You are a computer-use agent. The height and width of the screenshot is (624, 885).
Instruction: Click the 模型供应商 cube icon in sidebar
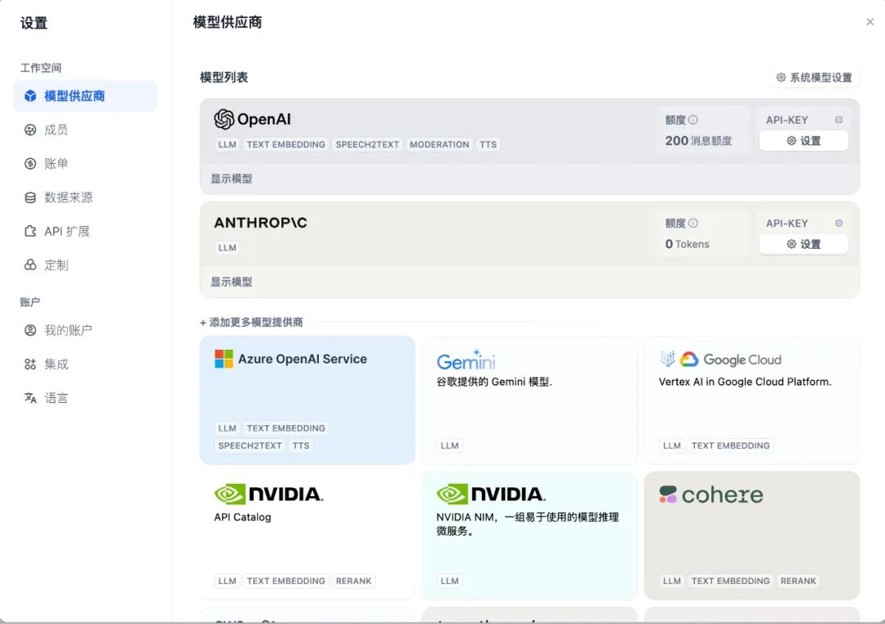[x=30, y=96]
